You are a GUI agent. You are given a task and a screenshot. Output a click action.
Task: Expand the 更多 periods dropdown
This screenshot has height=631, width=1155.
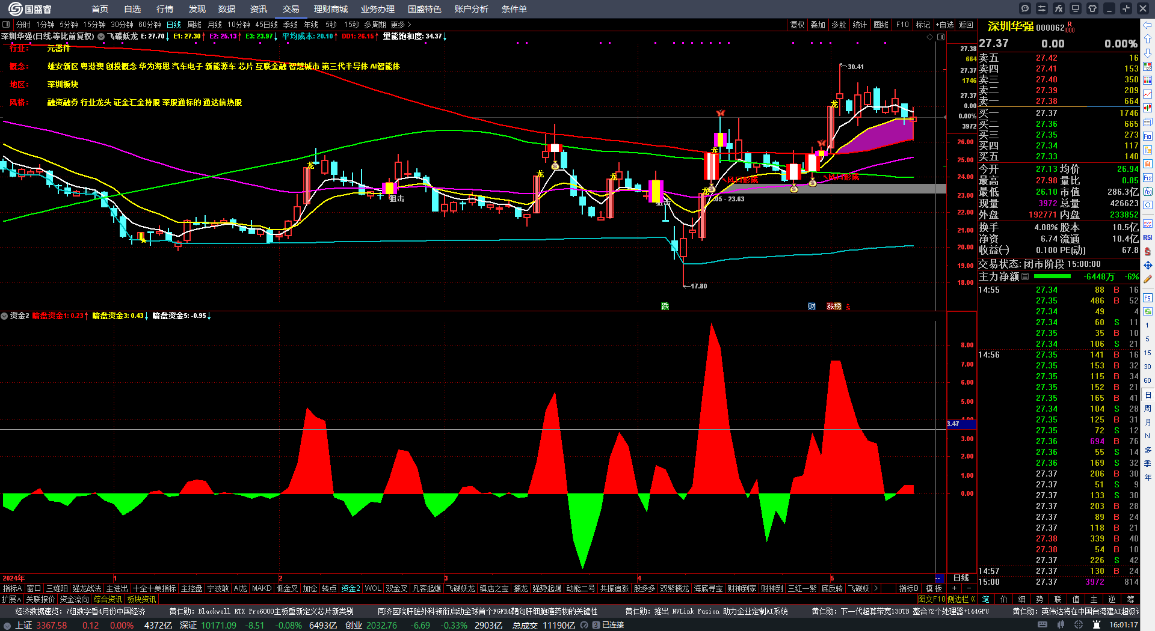[x=401, y=25]
